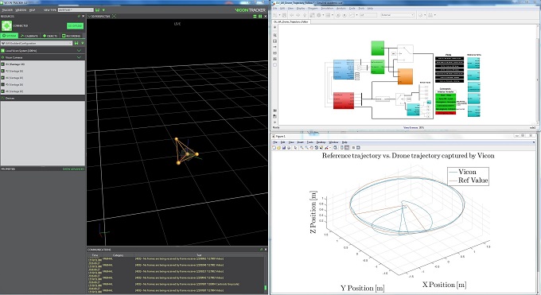Click the green CONNECTED status icon
This screenshot has height=295, width=541.
tap(6, 26)
